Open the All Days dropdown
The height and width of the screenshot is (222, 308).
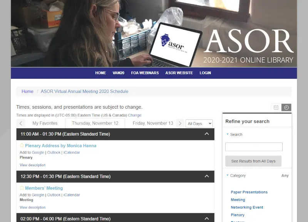(199, 124)
